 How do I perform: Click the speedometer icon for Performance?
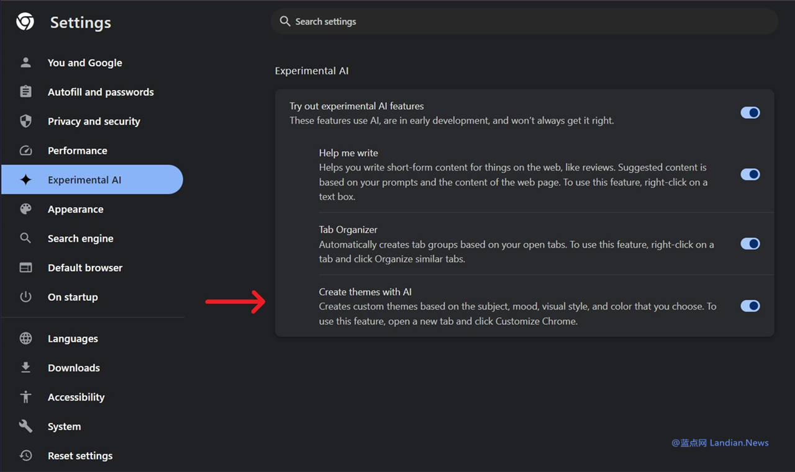(25, 151)
